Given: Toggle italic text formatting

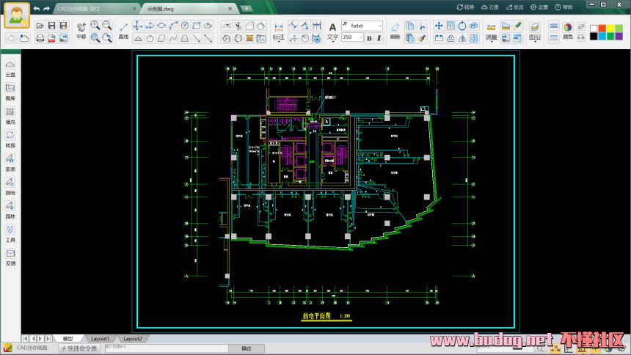Looking at the screenshot, I should pos(380,37).
